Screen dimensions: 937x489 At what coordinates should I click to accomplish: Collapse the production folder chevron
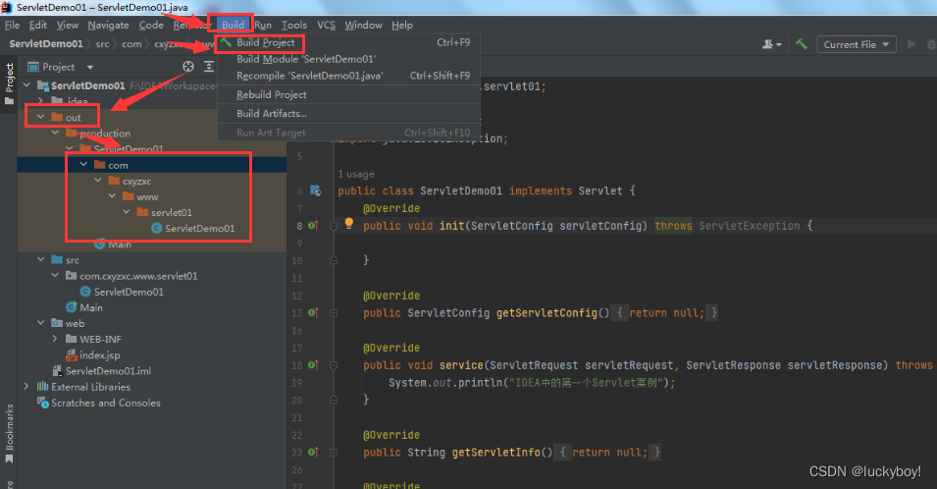[x=55, y=133]
